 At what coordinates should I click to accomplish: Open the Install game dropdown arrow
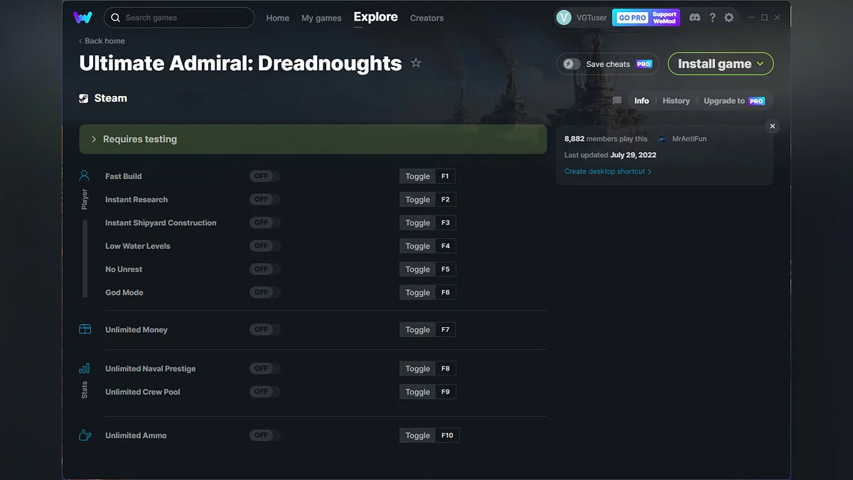(761, 63)
